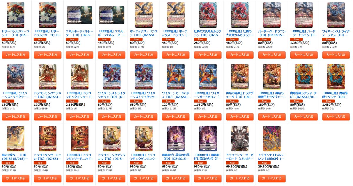The height and width of the screenshot is (186, 353).
Task: Add 1,380円 RRR バーサーク・ドラゴン to cart
Action: point(304,55)
